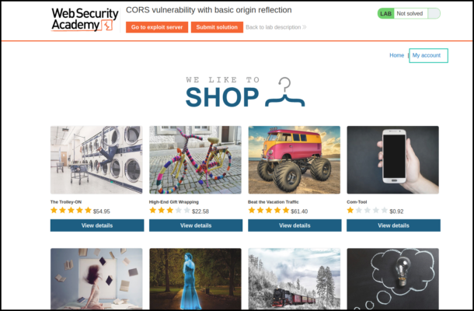Click the smartphone in hand product image
Image resolution: width=474 pixels, height=311 pixels.
tap(393, 159)
